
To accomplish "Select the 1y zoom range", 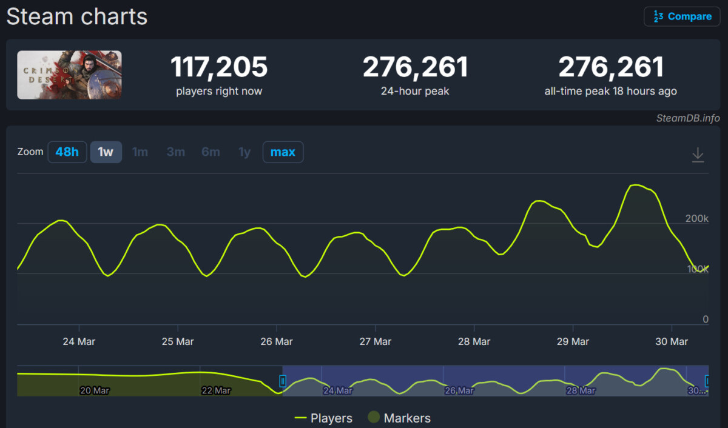I will click(x=244, y=152).
